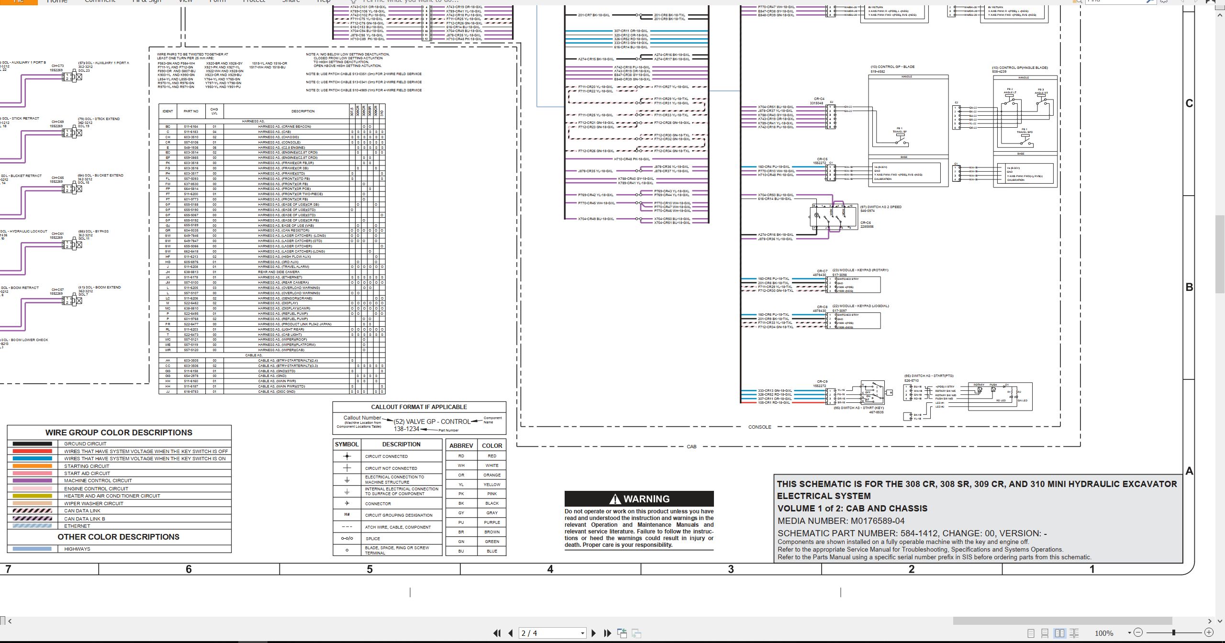Image resolution: width=1225 pixels, height=643 pixels.
Task: Click the vertical scrollbar thumb
Action: (1220, 254)
